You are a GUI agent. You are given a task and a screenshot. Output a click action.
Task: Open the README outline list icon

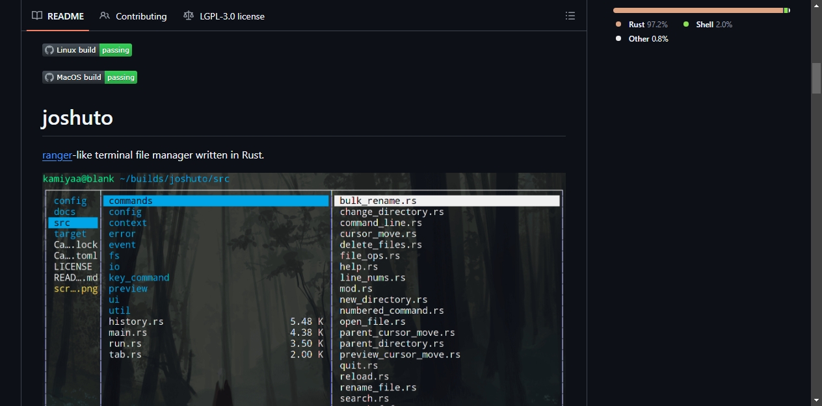point(570,16)
